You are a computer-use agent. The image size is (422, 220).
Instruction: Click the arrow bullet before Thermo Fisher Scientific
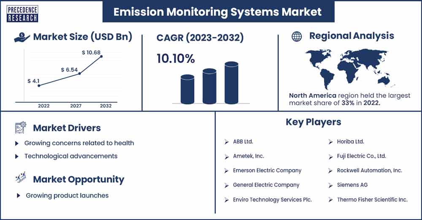[330, 200]
